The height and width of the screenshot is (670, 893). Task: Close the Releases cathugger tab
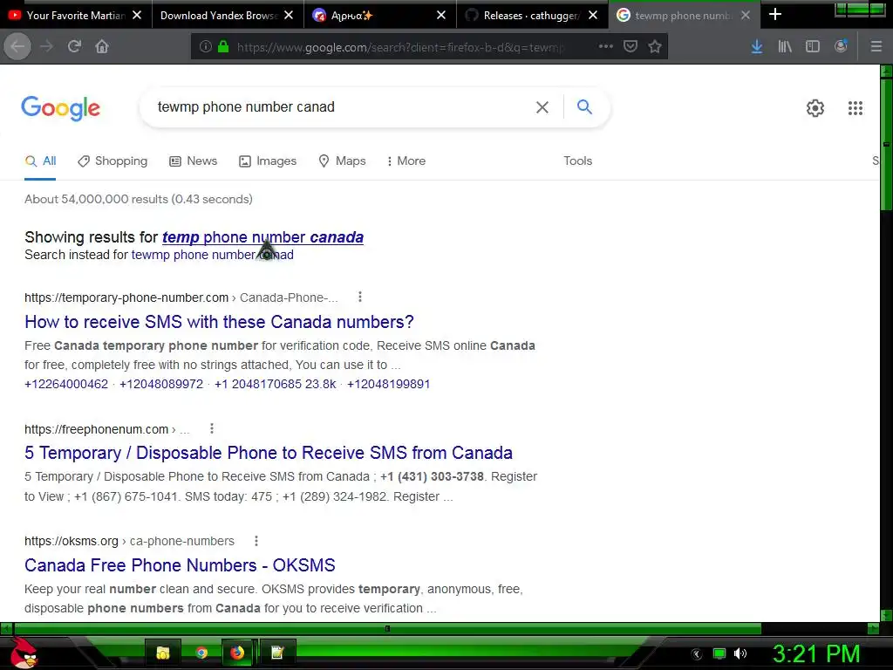tap(593, 16)
